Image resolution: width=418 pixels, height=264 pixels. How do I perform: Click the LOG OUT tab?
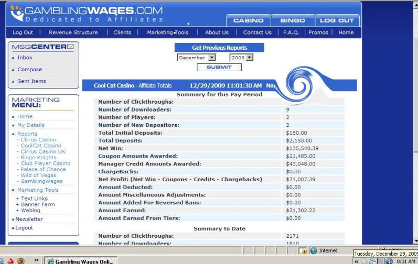(337, 20)
